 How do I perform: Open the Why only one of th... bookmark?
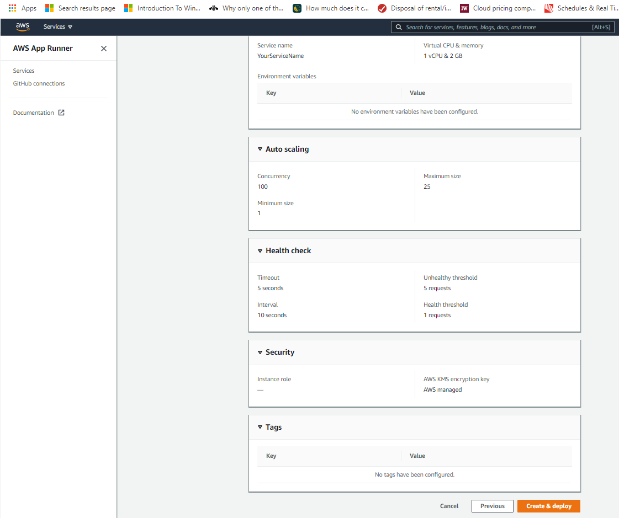[246, 8]
